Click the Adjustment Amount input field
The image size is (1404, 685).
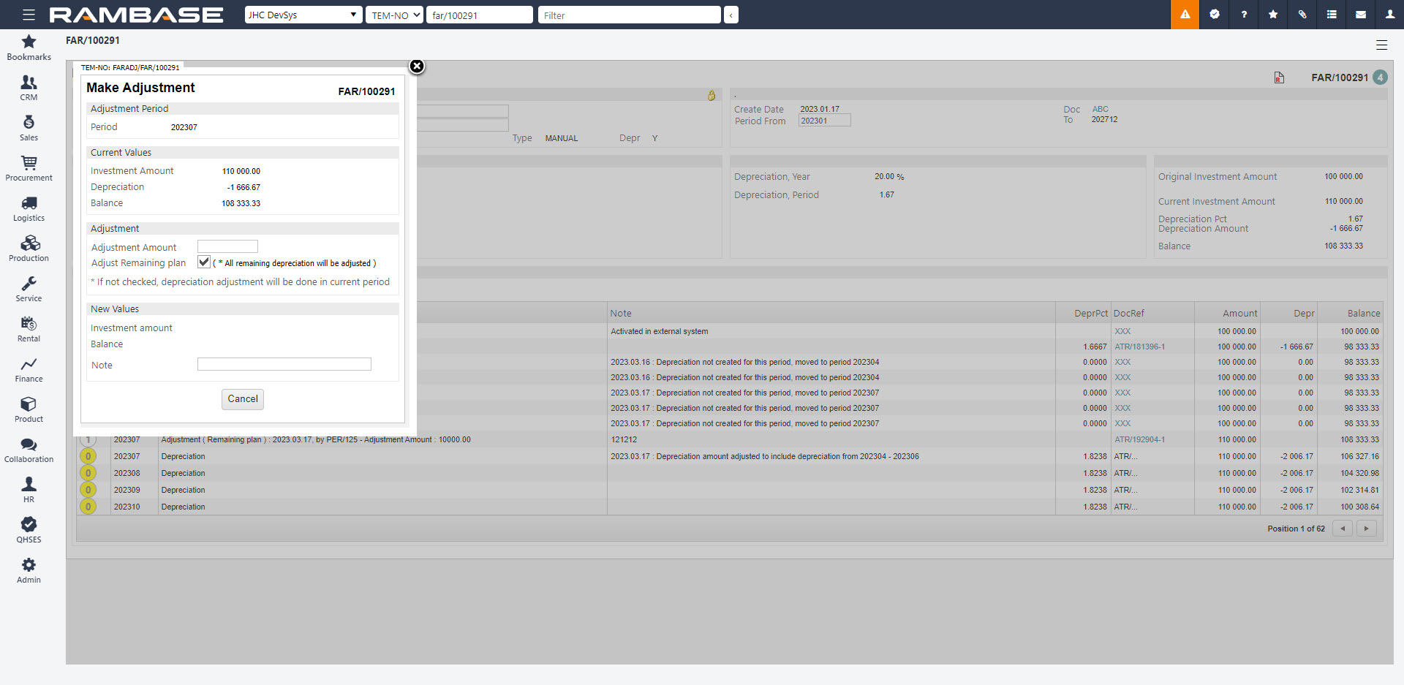tap(227, 247)
